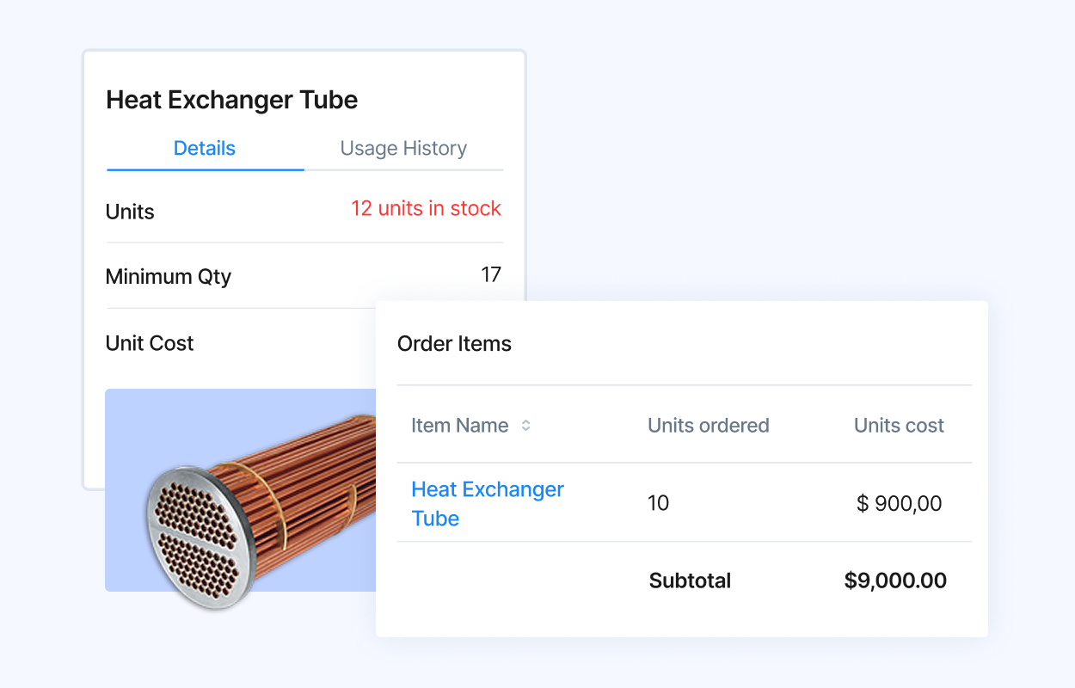This screenshot has height=688, width=1075.
Task: Open the Usage History tab
Action: pos(403,148)
